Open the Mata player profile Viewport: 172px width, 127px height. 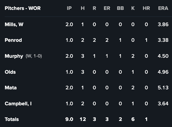pos(11,88)
